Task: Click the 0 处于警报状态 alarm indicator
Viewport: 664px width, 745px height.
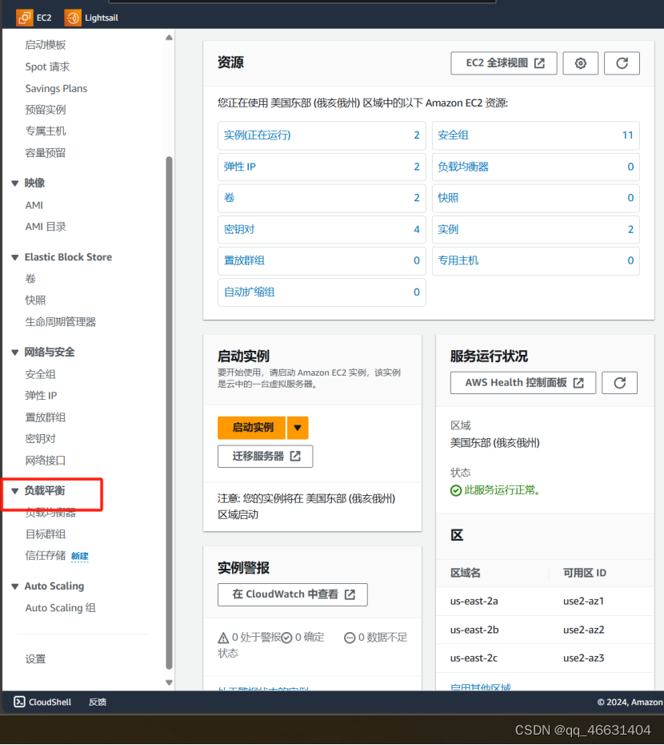Action: 249,645
